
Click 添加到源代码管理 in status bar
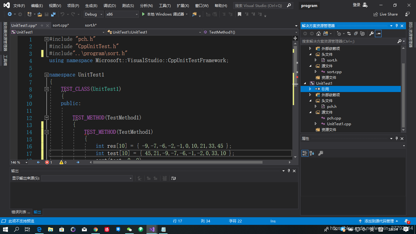point(379,221)
